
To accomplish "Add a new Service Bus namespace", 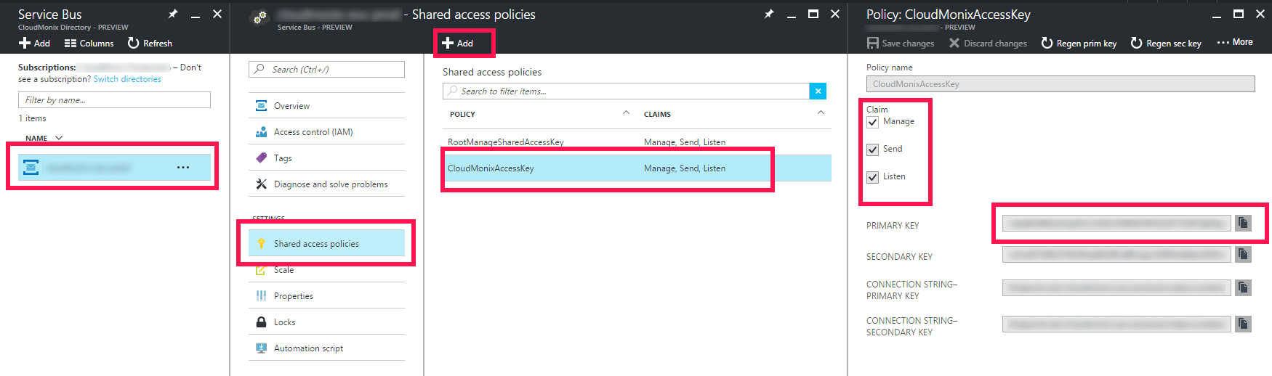I will coord(34,44).
